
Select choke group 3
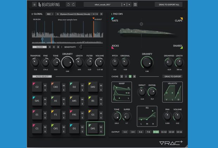(130, 76)
